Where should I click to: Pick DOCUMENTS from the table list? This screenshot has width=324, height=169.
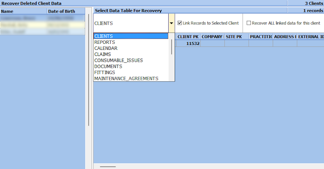(x=131, y=66)
